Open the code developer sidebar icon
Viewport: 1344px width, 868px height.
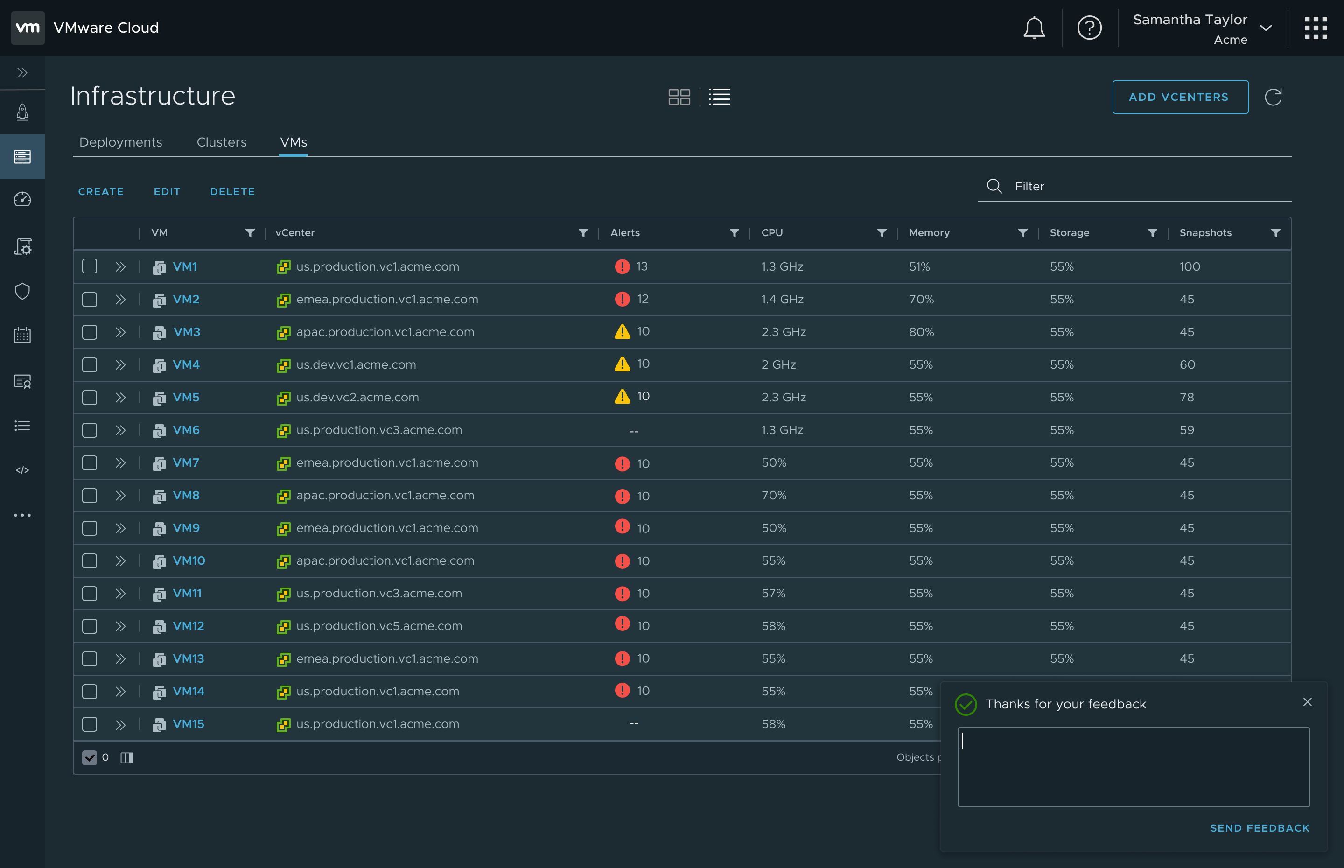click(22, 470)
